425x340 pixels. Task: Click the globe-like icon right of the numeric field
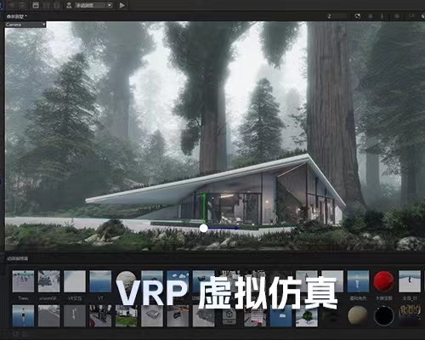358,16
